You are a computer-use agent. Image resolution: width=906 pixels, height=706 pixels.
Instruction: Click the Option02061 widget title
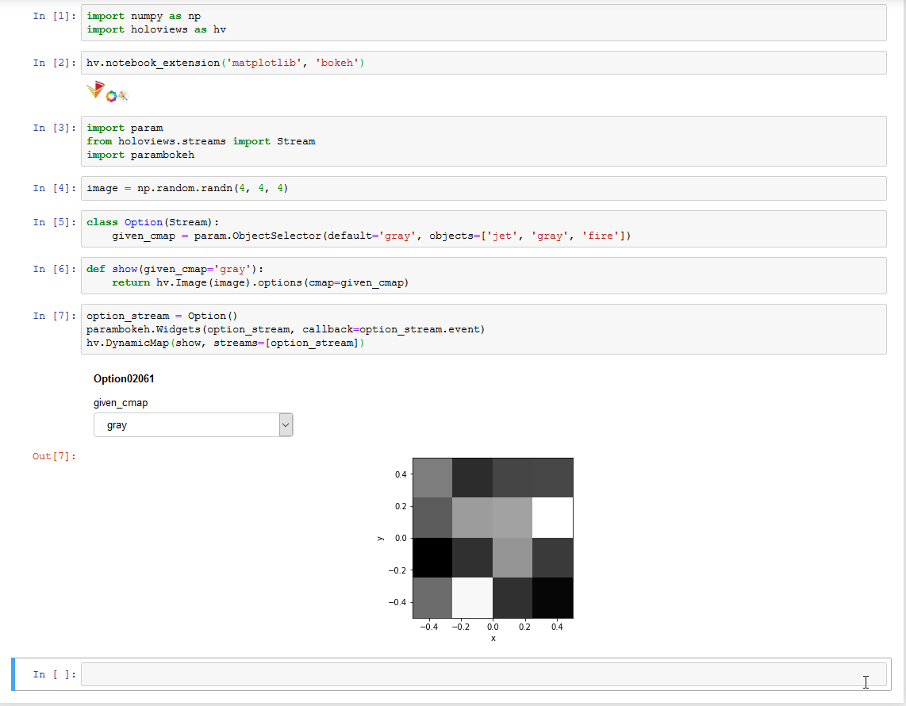coord(124,378)
